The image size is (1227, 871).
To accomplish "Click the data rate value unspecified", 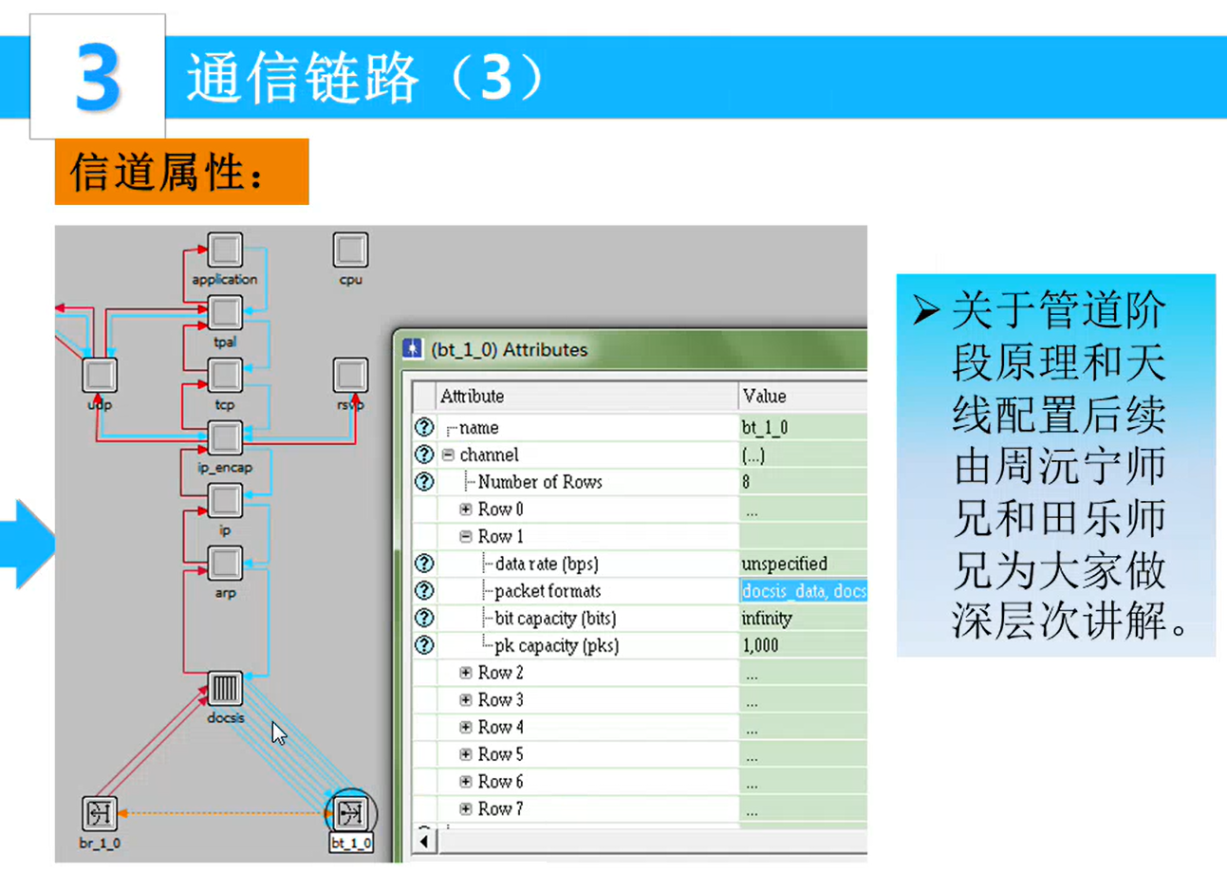I will 803,564.
